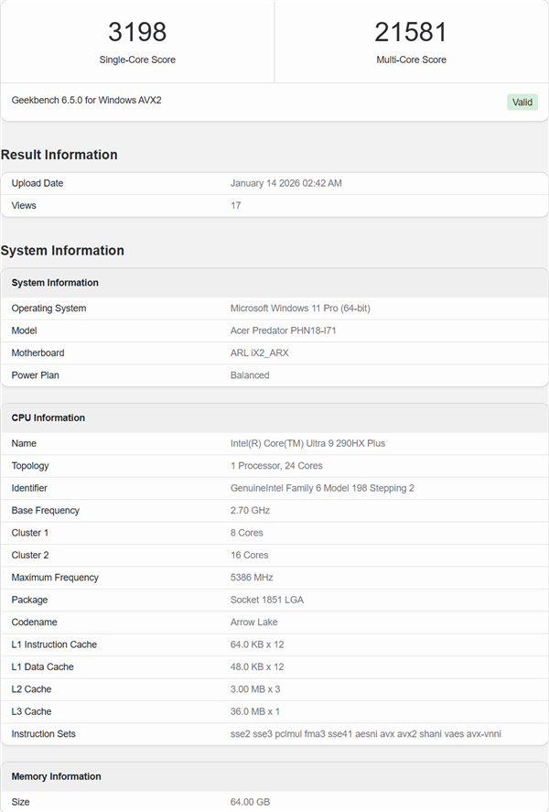This screenshot has height=812, width=549.
Task: Click the Arrow Lake codename value
Action: click(255, 622)
